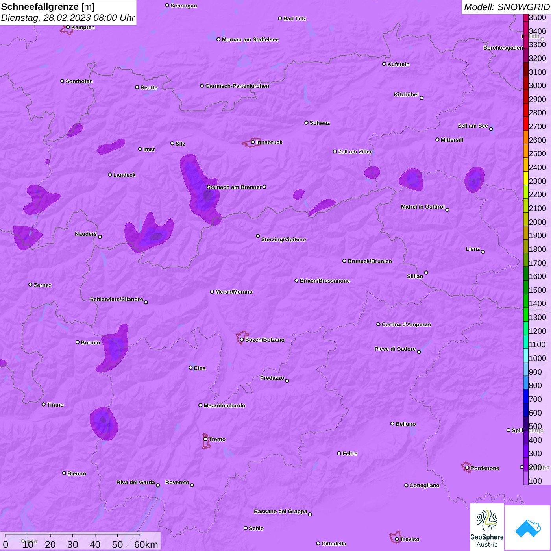Click the Steinach am Brenner label
Viewport: 551px width, 551px height.
tap(234, 187)
